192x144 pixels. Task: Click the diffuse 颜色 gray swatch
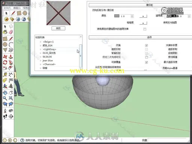coord(117,16)
